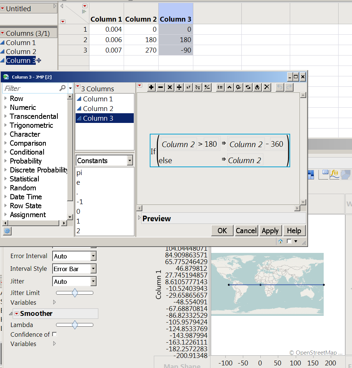Click the Multiply operator button

pyautogui.click(x=170, y=87)
